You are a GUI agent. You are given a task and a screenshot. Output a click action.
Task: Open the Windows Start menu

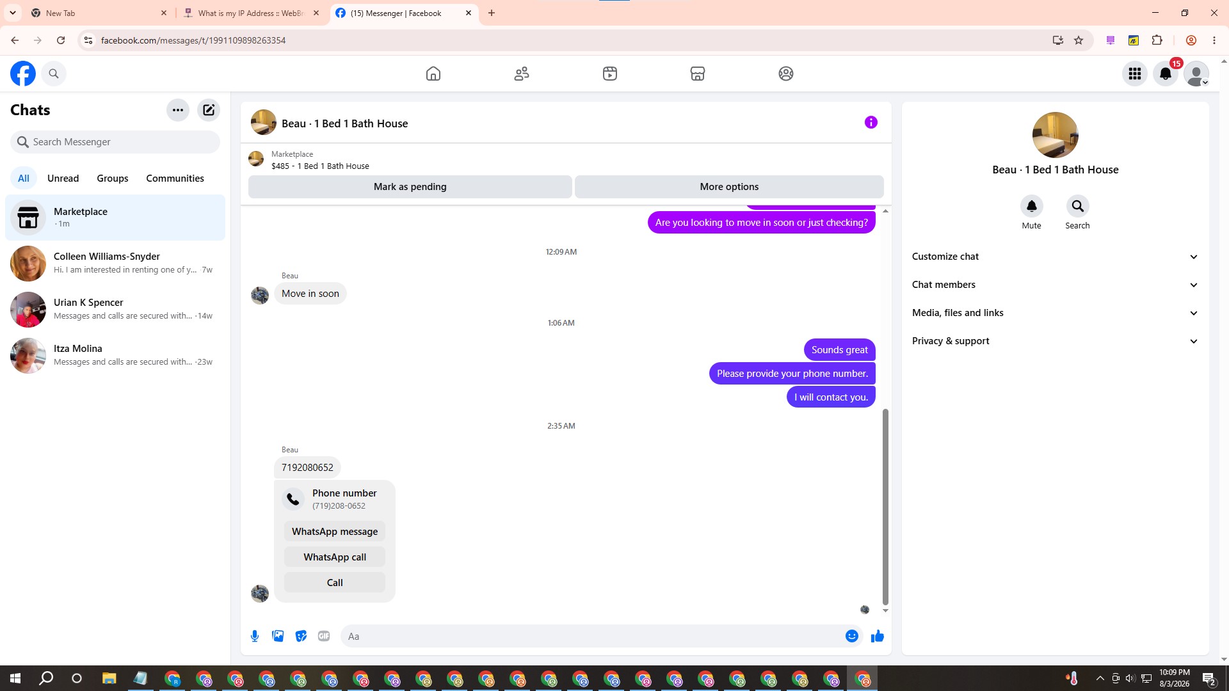(x=15, y=678)
